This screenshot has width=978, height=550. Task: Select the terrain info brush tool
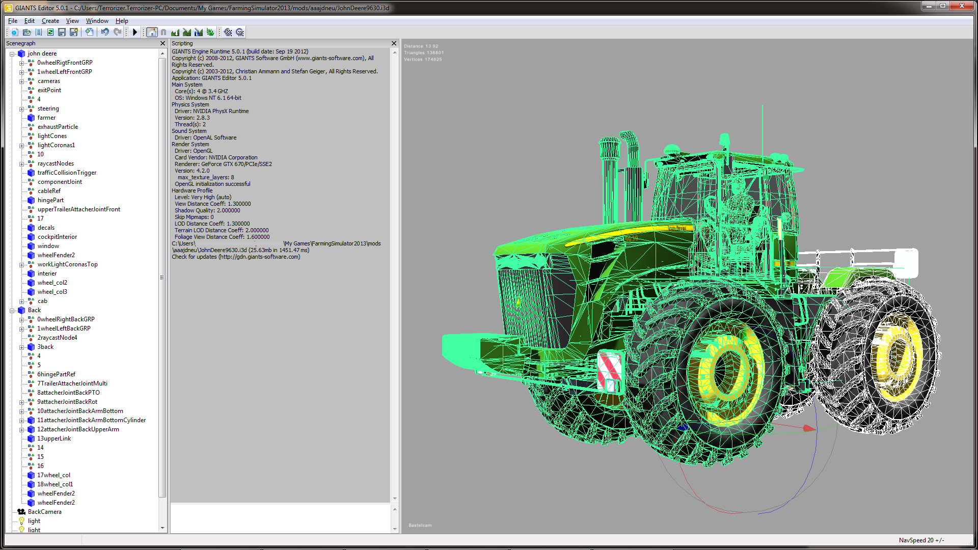click(x=199, y=32)
